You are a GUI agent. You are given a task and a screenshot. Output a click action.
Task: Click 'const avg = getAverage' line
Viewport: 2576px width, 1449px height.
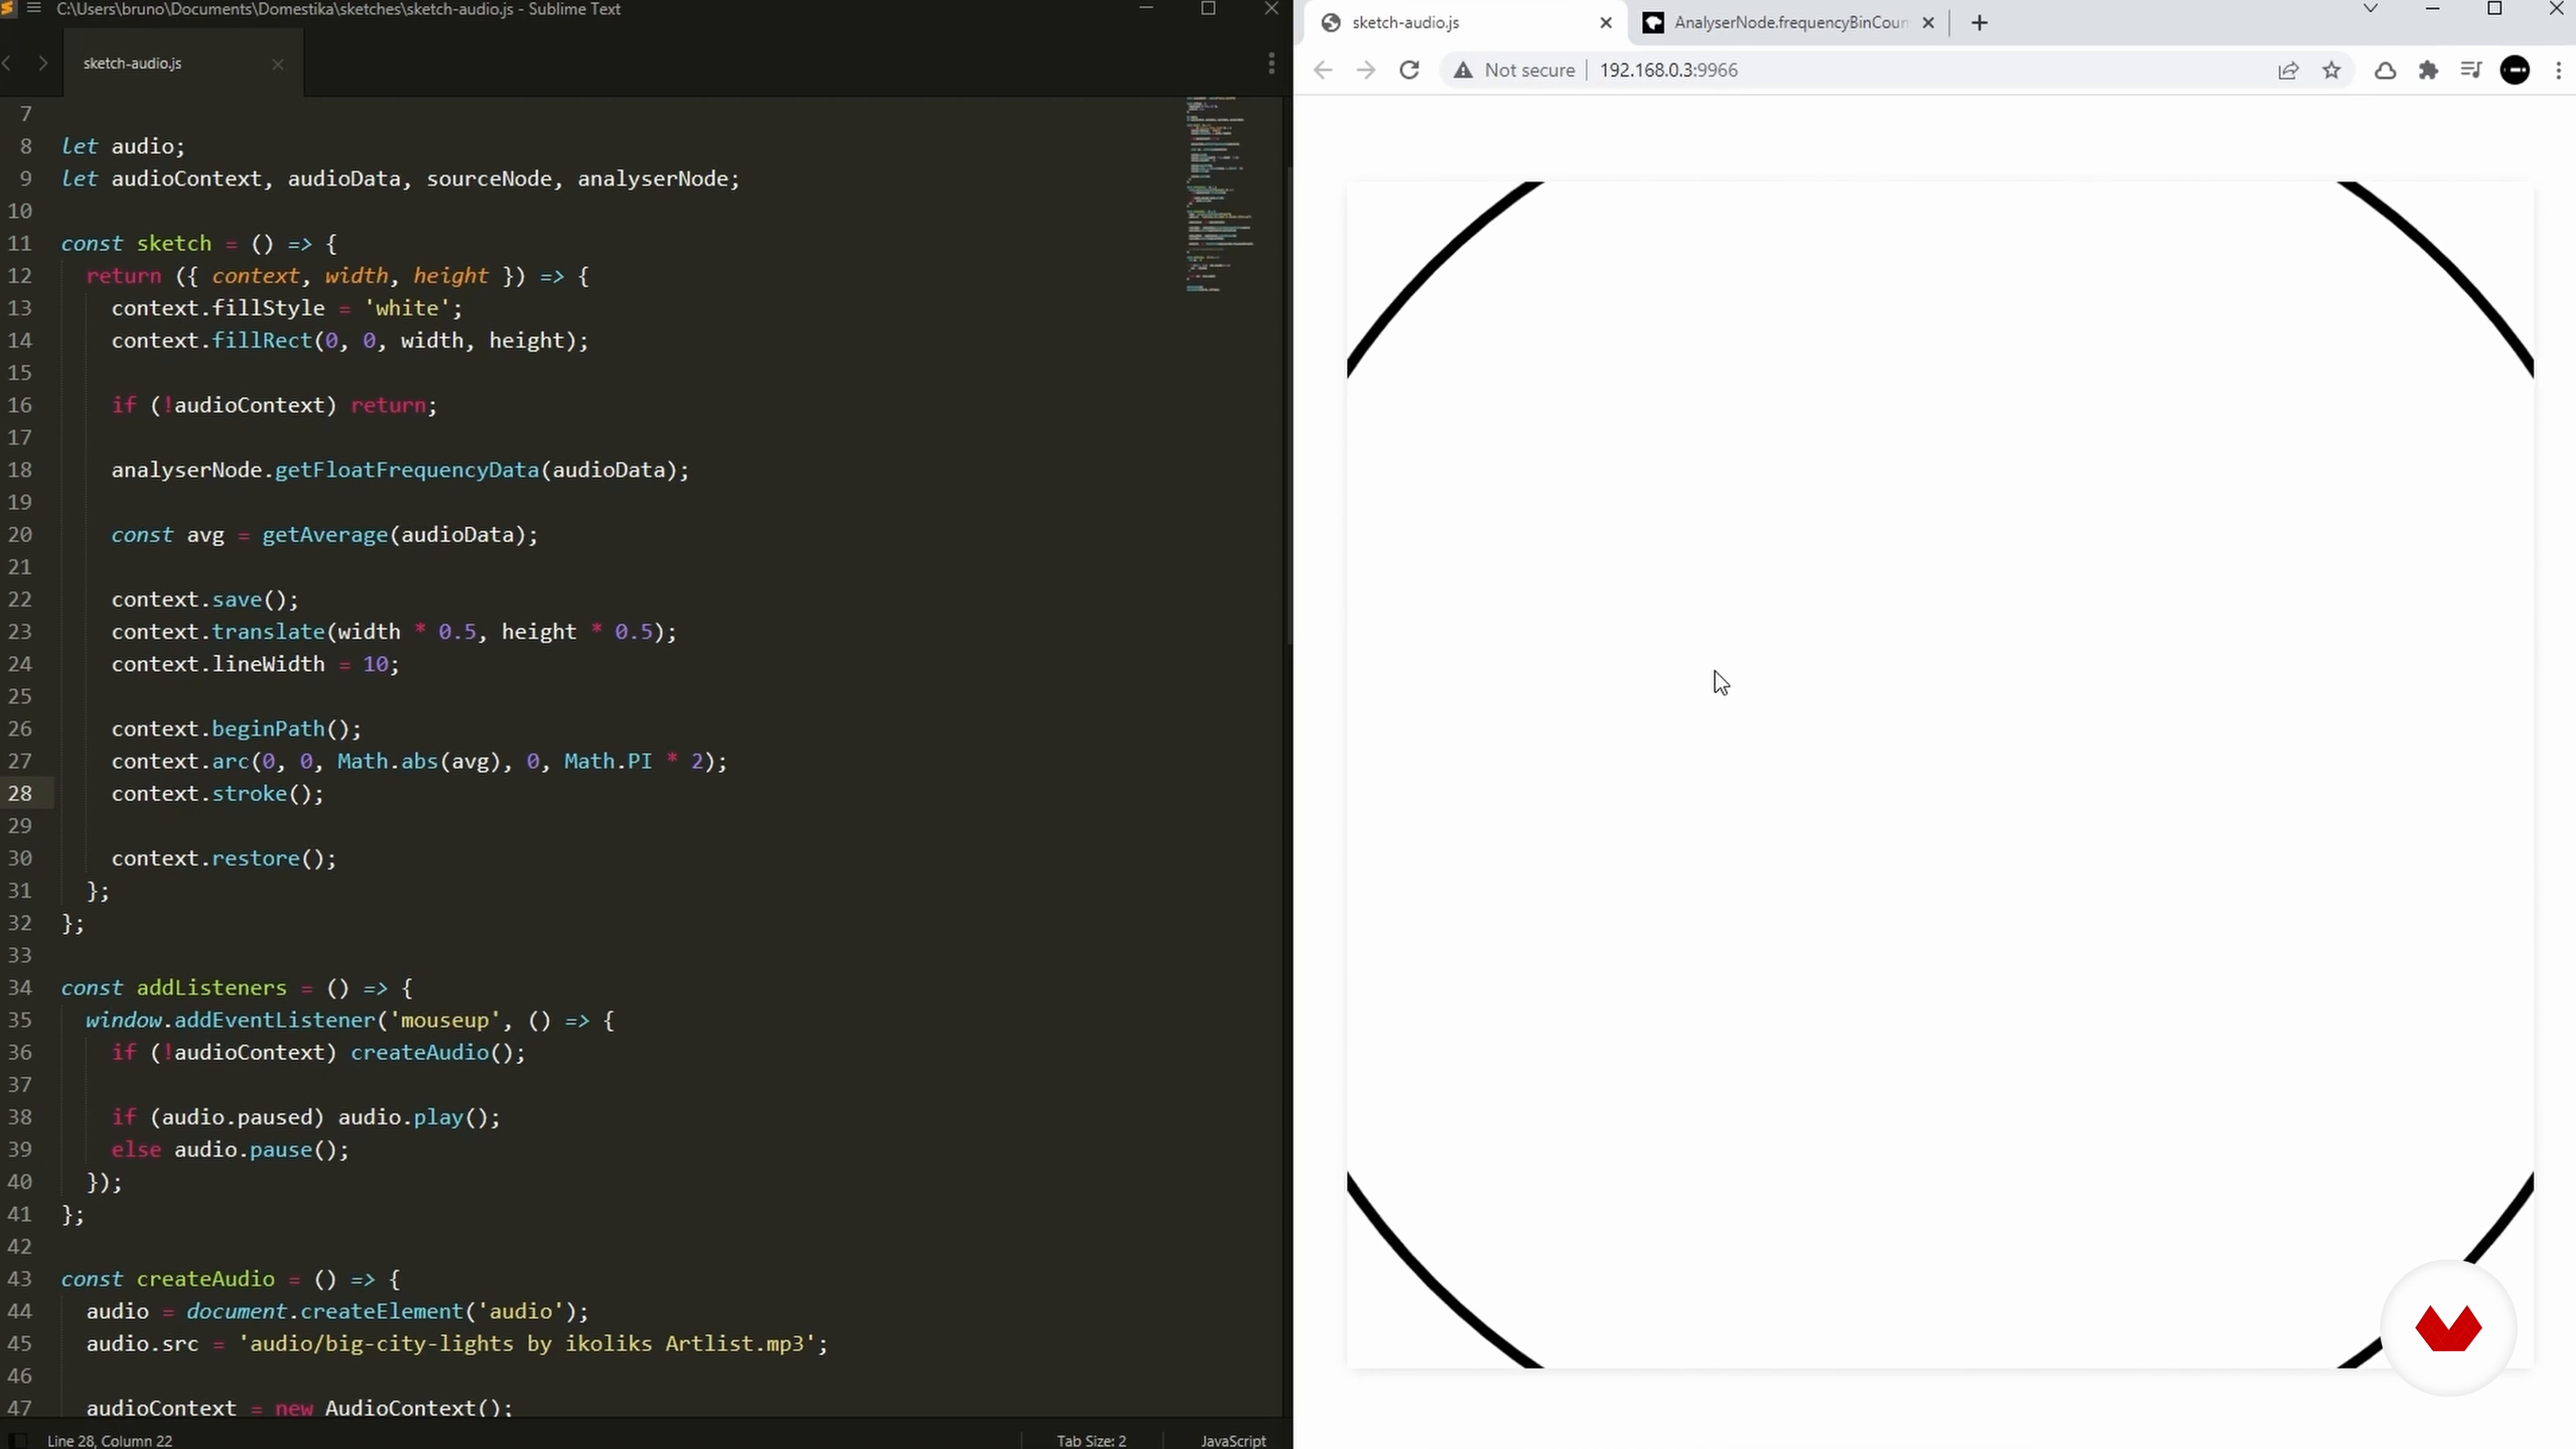pos(324,534)
